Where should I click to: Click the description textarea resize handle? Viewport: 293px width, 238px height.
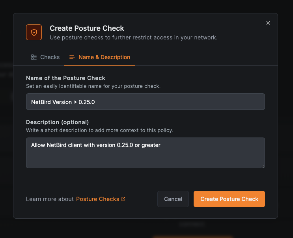point(263,166)
